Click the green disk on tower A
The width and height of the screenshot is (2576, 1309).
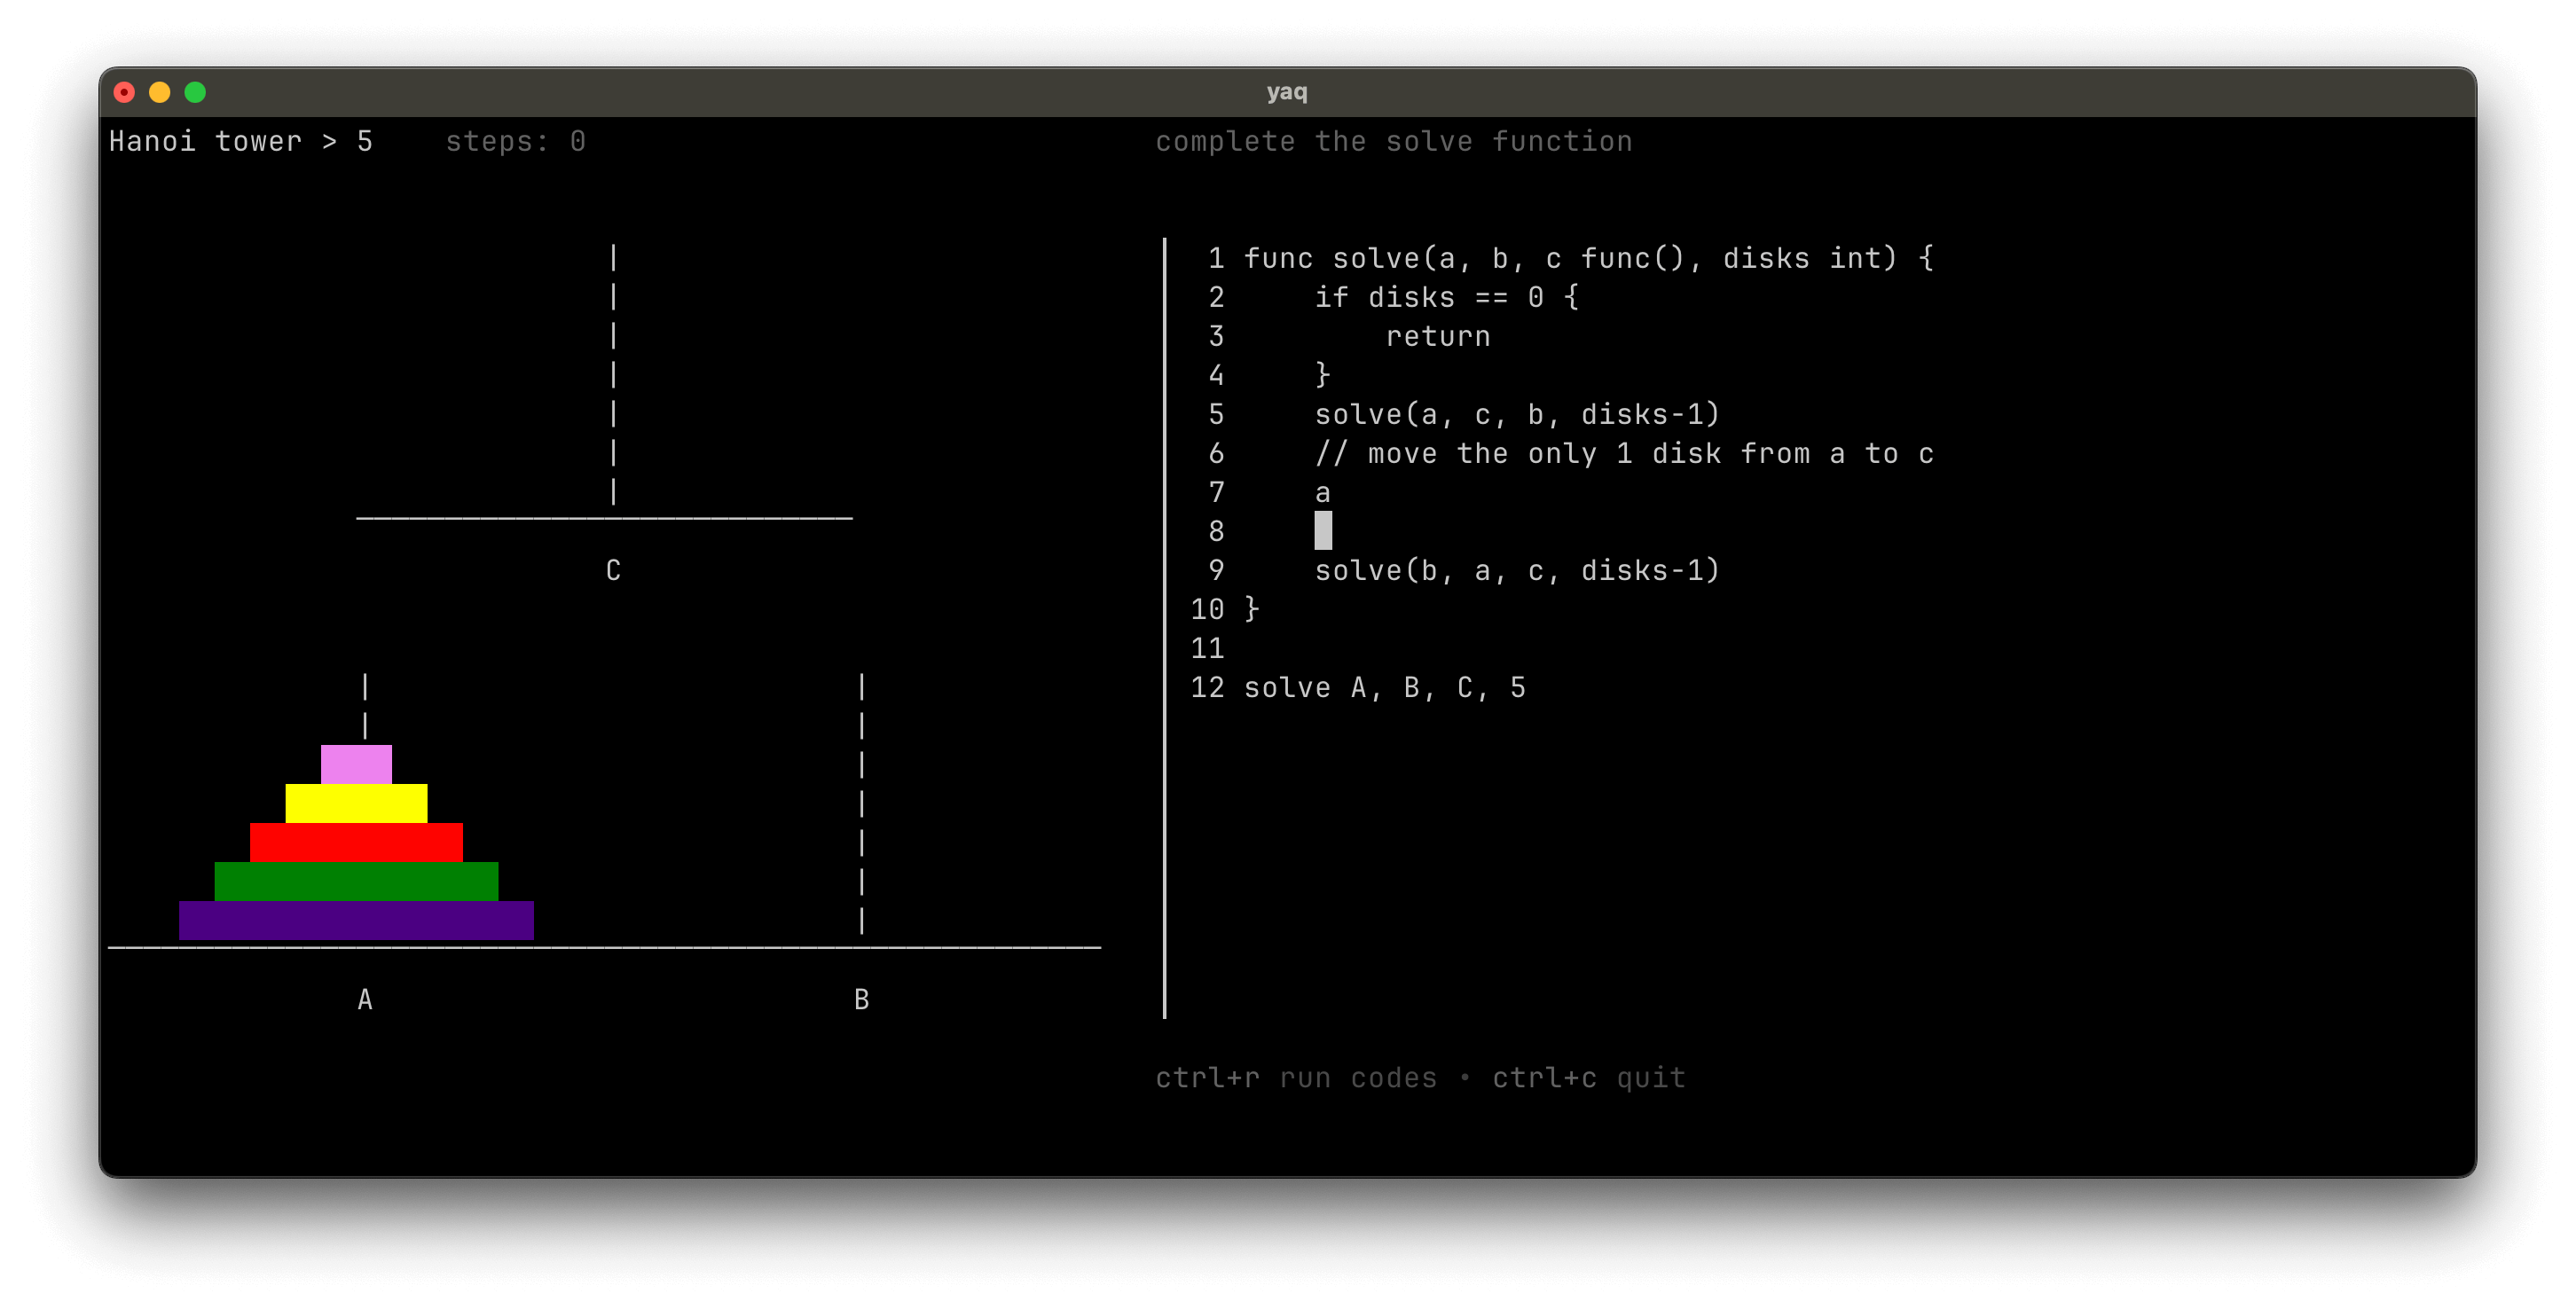pyautogui.click(x=356, y=881)
